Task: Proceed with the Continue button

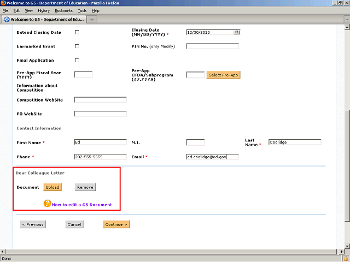Action: (116, 224)
